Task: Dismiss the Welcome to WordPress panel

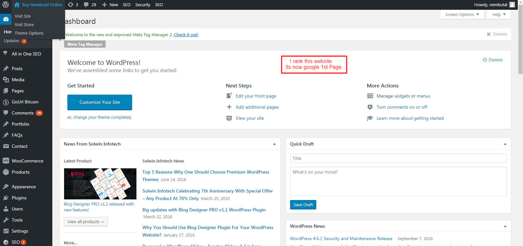Action: click(493, 60)
